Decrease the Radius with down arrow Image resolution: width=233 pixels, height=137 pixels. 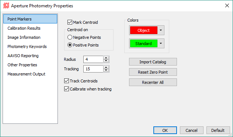tap(106, 61)
